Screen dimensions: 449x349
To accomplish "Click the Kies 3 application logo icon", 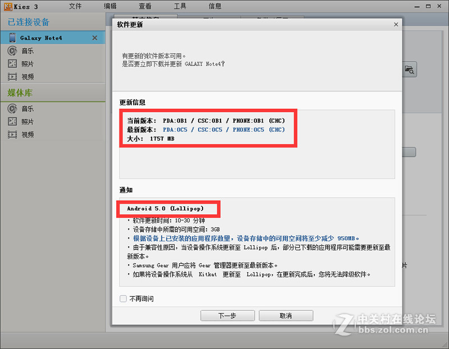I will pos(8,6).
